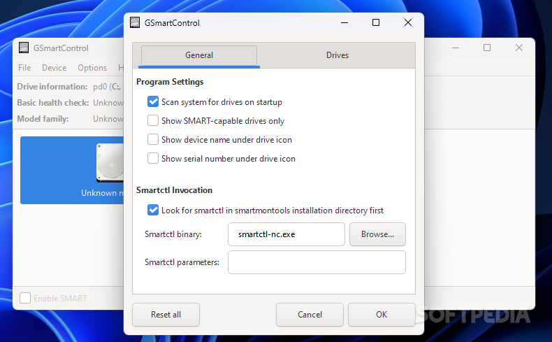Image resolution: width=552 pixels, height=342 pixels.
Task: Confirm preferences with OK
Action: [x=382, y=315]
